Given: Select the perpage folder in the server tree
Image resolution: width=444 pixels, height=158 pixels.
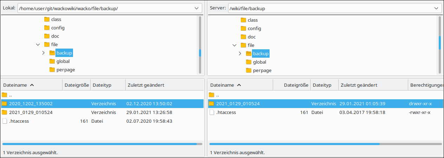Looking at the screenshot, I should pyautogui.click(x=262, y=70).
